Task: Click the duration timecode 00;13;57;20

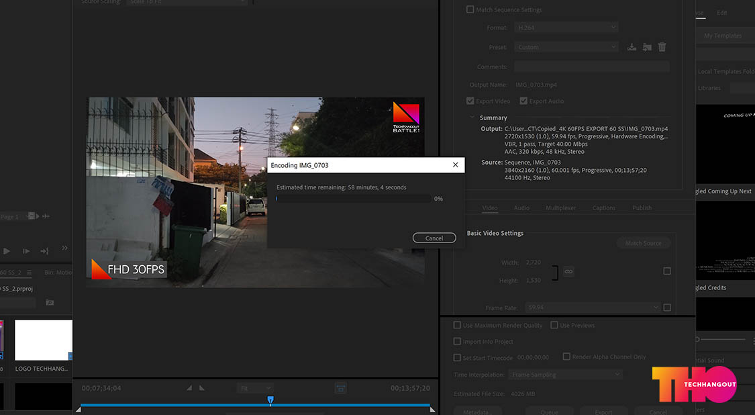Action: [x=410, y=388]
